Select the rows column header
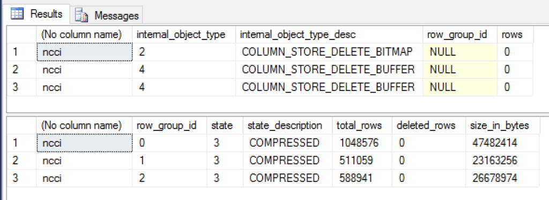 pos(515,35)
